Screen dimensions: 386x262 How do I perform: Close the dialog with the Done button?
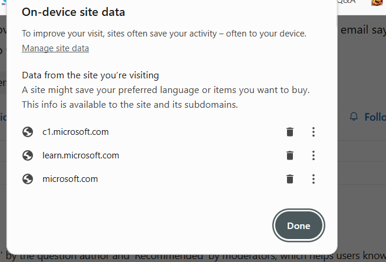299,225
